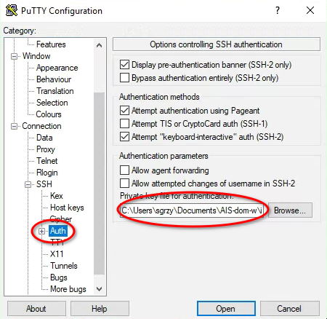Collapse the Window tree node
This screenshot has width=327, height=319.
click(14, 56)
